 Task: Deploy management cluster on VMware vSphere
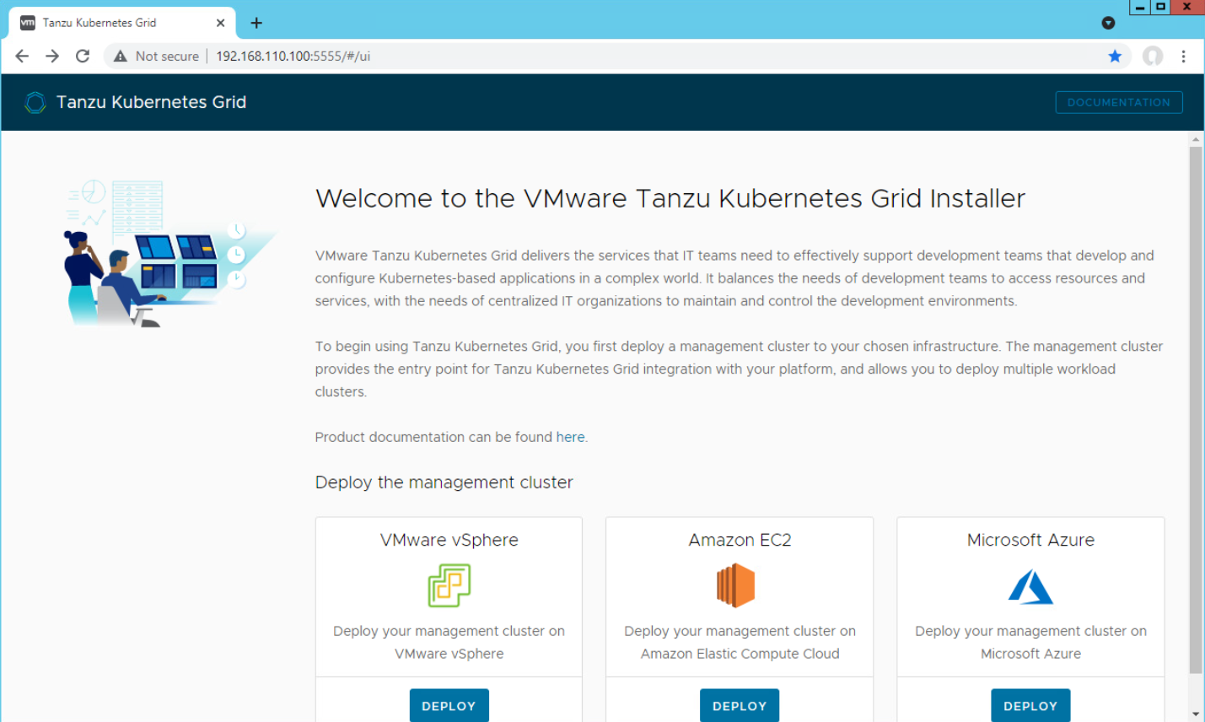tap(449, 705)
